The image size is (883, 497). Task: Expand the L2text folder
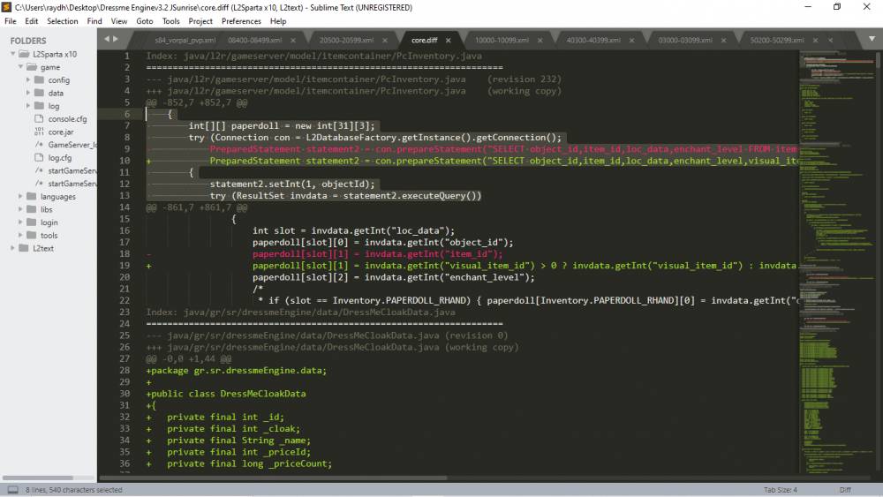click(12, 248)
